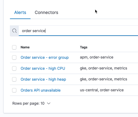Open the Connectors tab

(47, 13)
